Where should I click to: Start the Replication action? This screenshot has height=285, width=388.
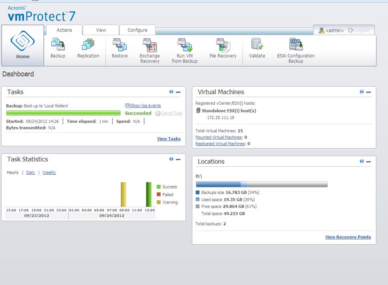[88, 48]
